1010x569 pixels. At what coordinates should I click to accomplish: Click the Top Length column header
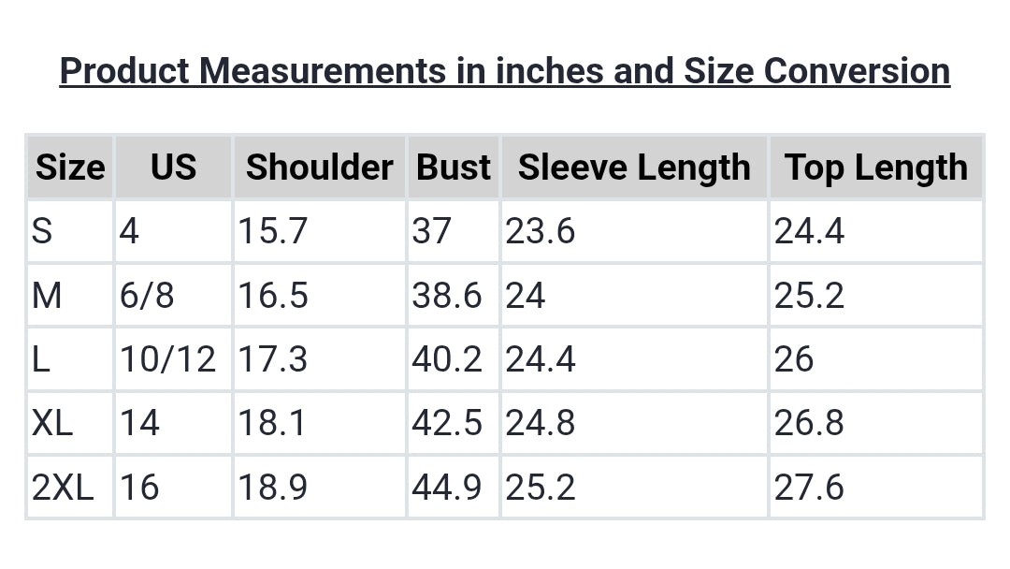click(x=875, y=168)
